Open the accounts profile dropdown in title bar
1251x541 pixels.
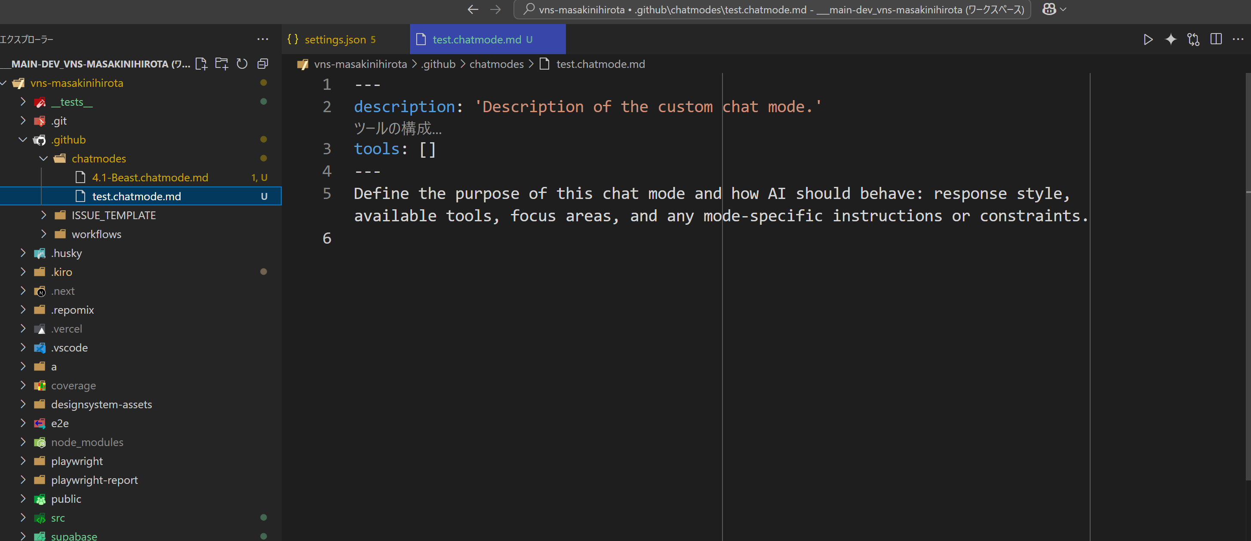coord(1053,9)
